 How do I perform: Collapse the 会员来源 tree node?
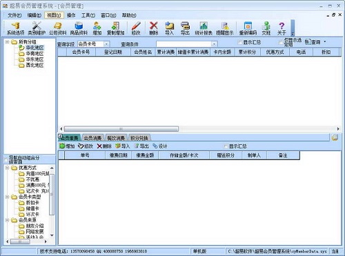[8, 220]
